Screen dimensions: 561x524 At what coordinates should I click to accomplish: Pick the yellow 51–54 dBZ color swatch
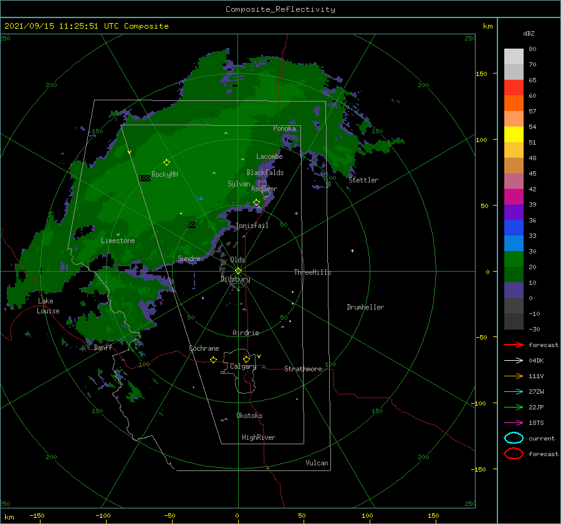[x=514, y=134]
